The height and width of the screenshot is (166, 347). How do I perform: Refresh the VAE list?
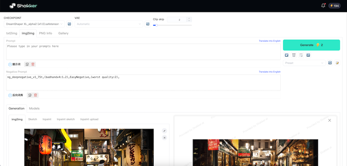147,24
